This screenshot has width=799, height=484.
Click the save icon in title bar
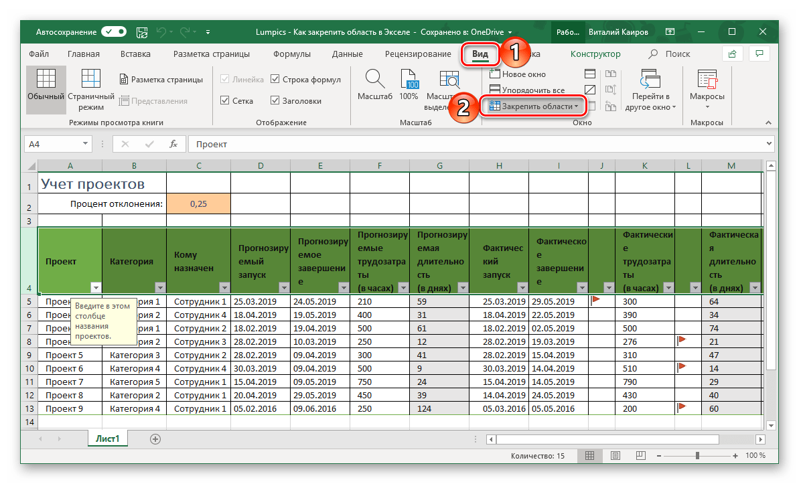[141, 31]
